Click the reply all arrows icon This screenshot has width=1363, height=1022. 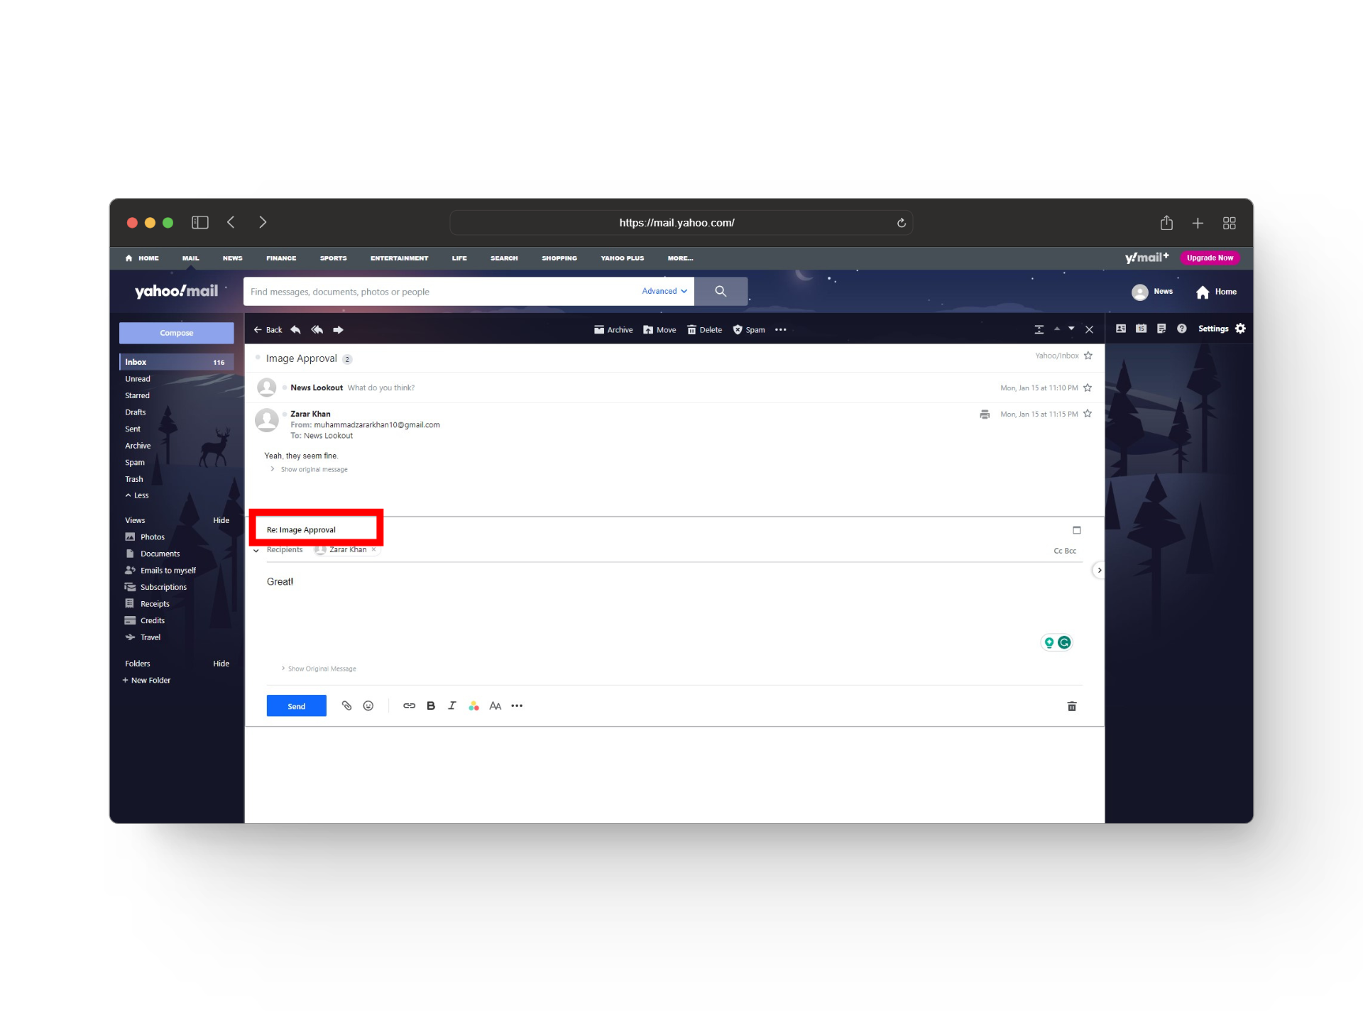click(317, 330)
